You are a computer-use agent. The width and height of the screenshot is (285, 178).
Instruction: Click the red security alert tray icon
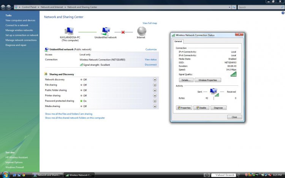pos(246,175)
